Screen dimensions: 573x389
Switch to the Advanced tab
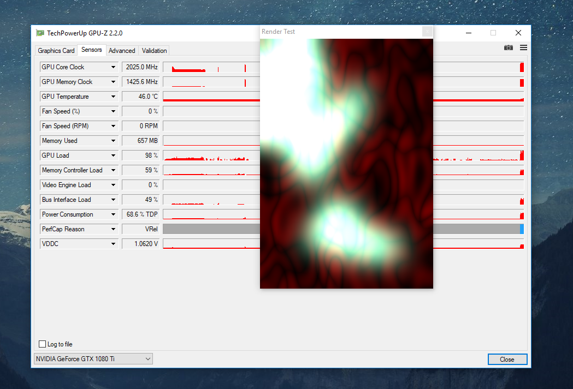click(122, 51)
